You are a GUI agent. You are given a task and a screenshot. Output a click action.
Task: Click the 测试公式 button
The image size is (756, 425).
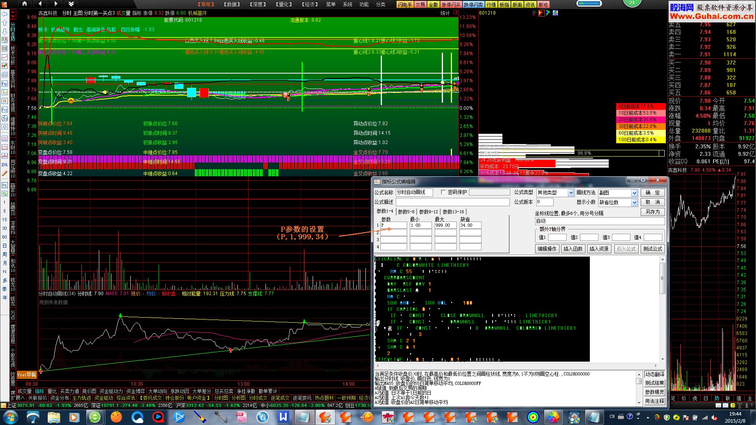pyautogui.click(x=652, y=249)
